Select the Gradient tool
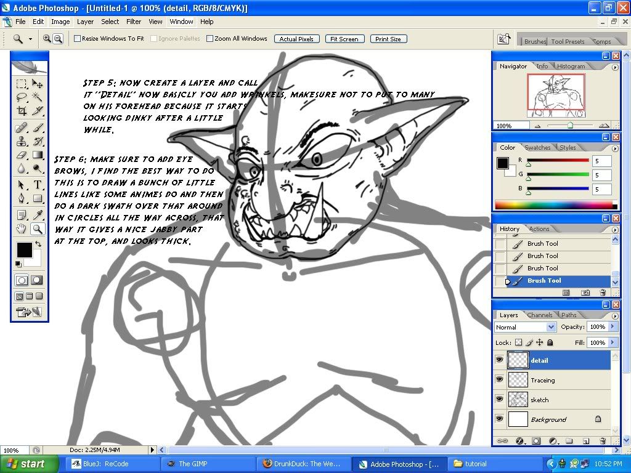This screenshot has width=631, height=473. point(38,155)
